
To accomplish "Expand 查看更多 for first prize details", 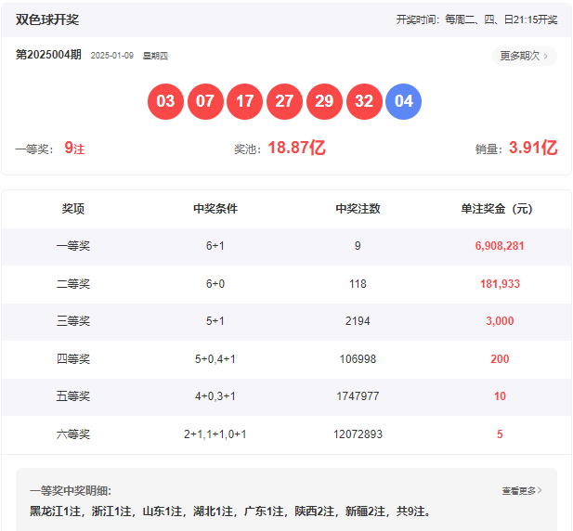I will (522, 490).
